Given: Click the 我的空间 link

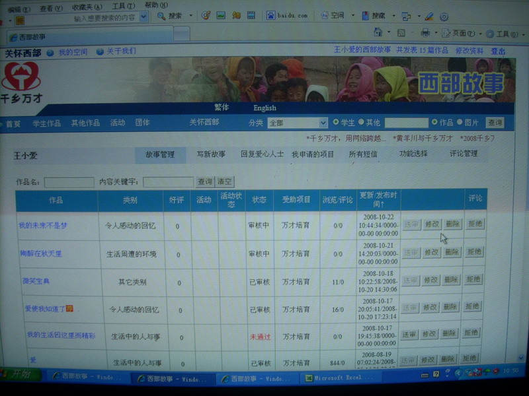Looking at the screenshot, I should (x=73, y=52).
